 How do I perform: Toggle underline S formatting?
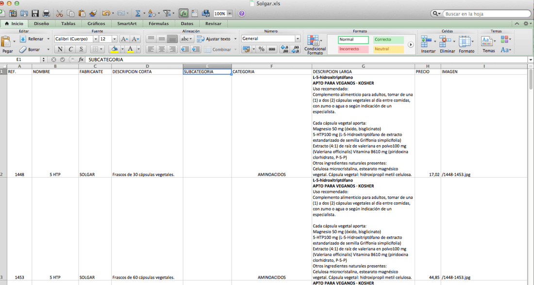coord(81,49)
